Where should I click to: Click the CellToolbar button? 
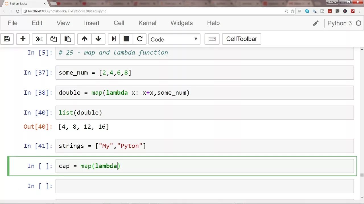pyautogui.click(x=241, y=39)
